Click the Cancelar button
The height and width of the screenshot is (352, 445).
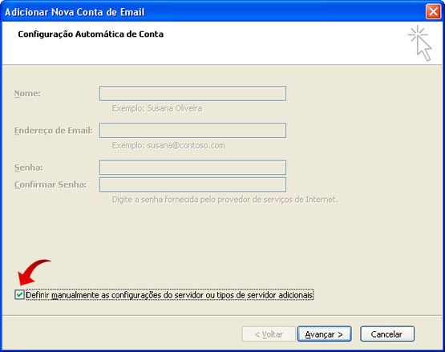(x=386, y=334)
